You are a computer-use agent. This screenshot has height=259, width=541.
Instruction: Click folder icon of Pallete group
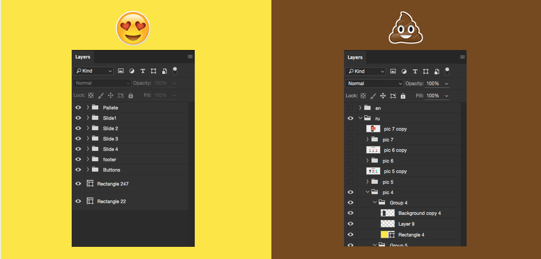click(x=95, y=108)
